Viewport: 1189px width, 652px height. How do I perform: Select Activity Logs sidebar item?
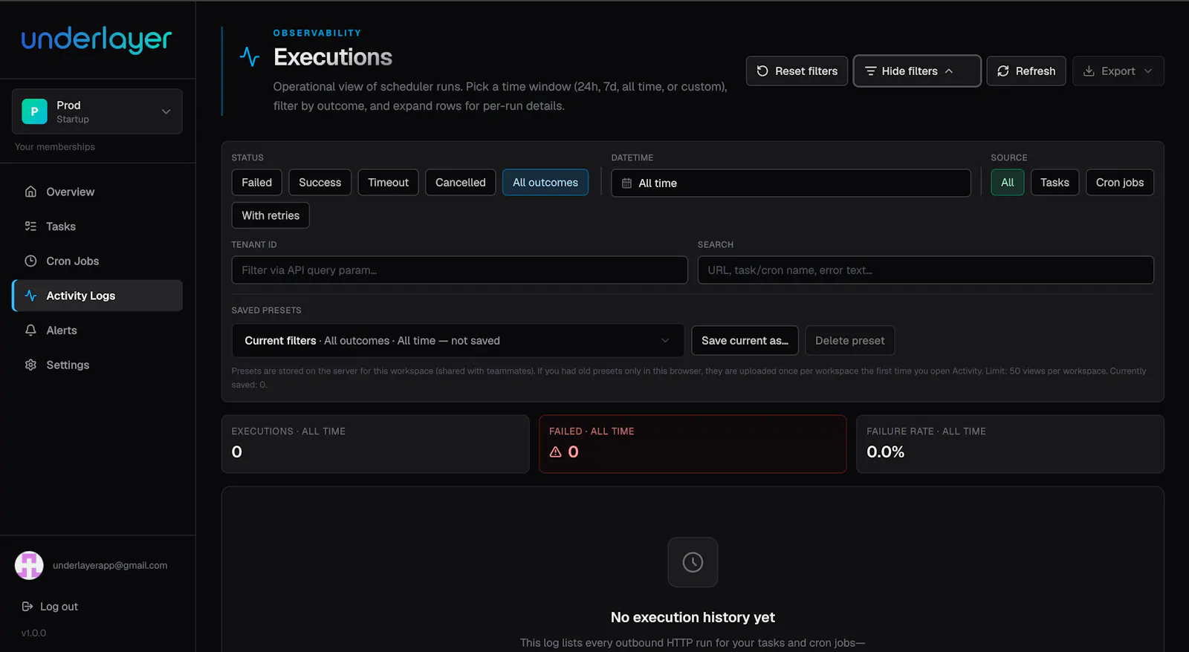[97, 296]
